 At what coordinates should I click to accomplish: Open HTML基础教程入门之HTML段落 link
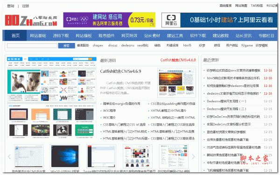pos(173,132)
